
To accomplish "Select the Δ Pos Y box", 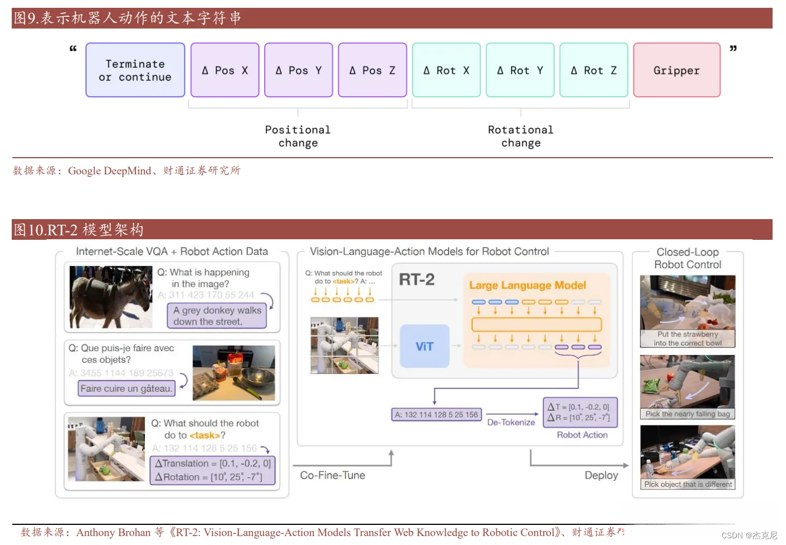I will point(299,70).
